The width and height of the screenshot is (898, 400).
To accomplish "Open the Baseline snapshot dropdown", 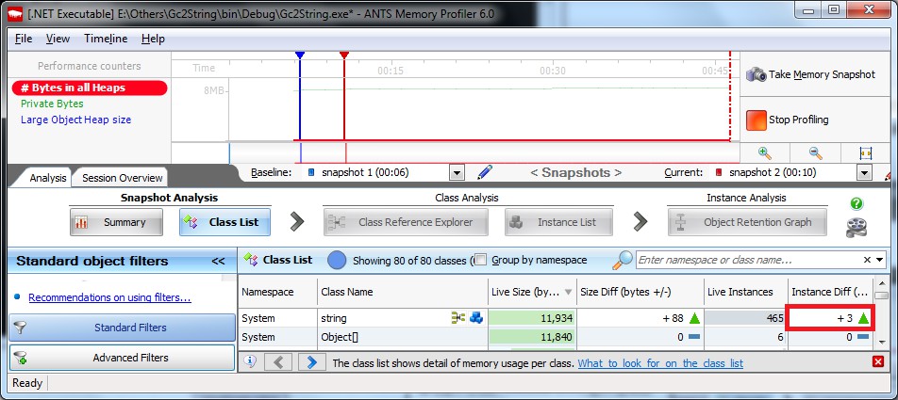I will point(457,172).
